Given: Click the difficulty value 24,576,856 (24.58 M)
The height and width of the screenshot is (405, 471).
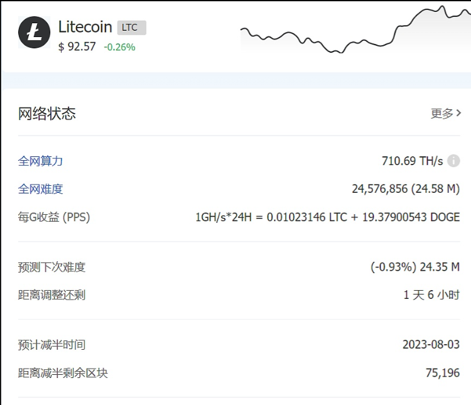Looking at the screenshot, I should (406, 189).
